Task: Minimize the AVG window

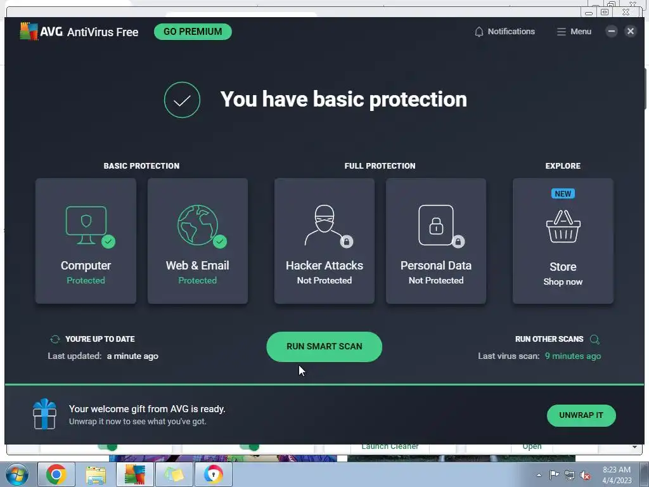Action: (x=612, y=31)
